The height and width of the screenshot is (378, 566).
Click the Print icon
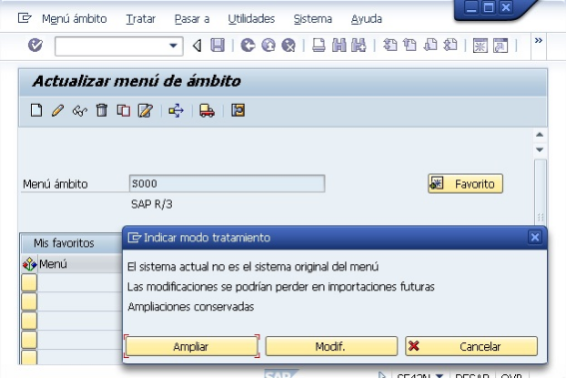click(318, 46)
